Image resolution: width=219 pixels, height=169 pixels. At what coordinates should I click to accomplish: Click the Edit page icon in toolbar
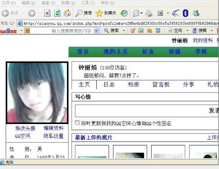click(x=160, y=14)
